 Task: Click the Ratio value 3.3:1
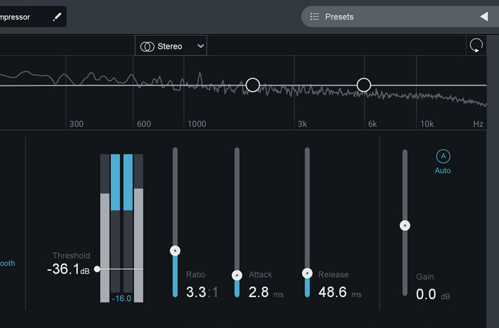pyautogui.click(x=201, y=293)
